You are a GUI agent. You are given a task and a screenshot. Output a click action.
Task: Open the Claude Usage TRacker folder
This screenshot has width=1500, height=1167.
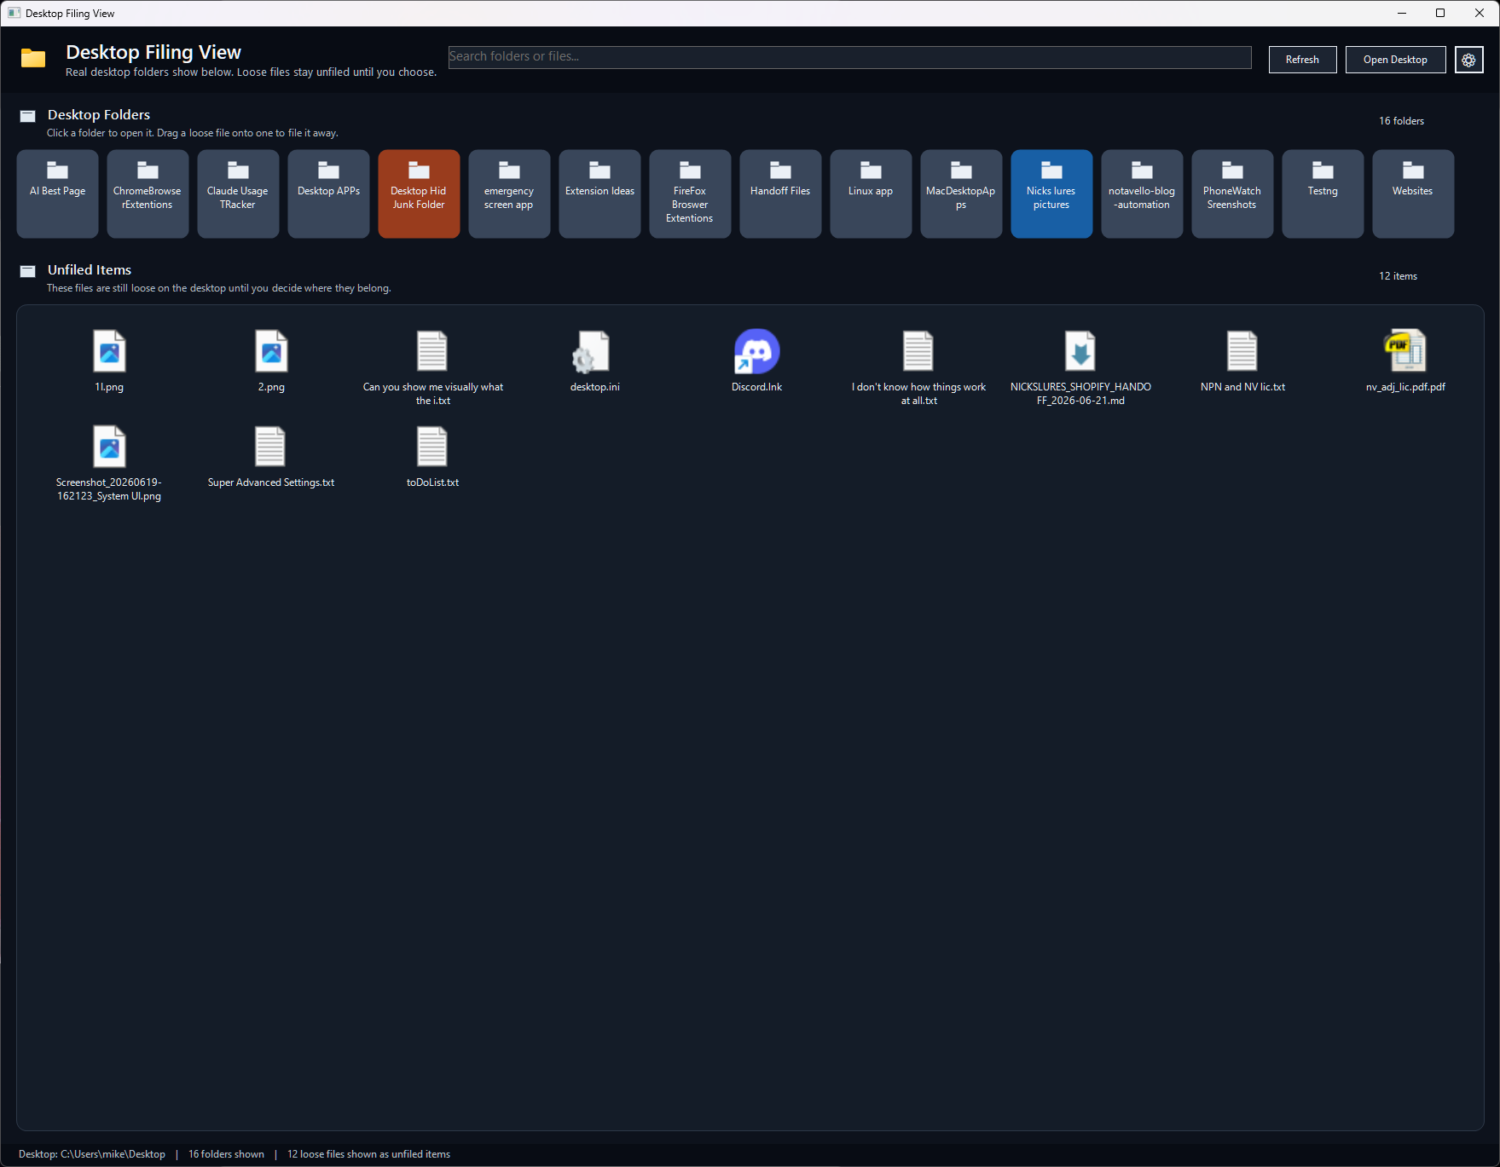pyautogui.click(x=238, y=194)
